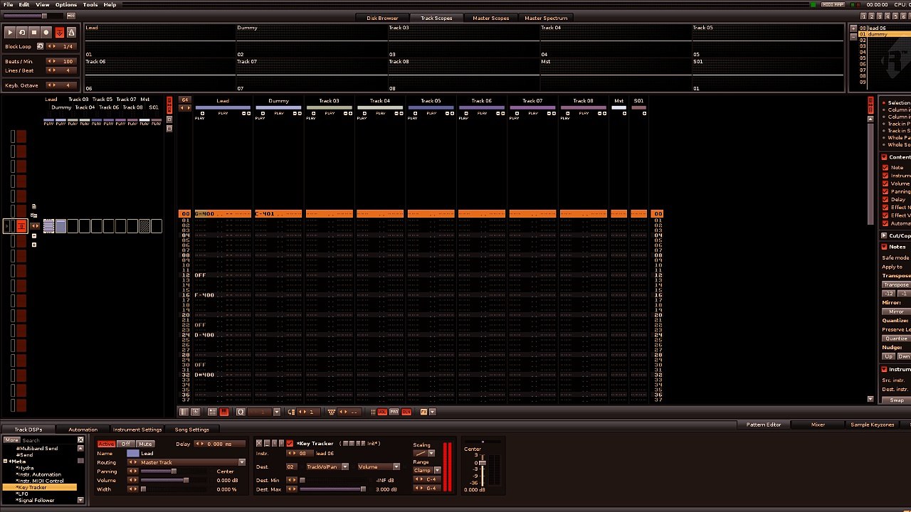Adjust the Block Loop 1/4 stepper

[52, 46]
